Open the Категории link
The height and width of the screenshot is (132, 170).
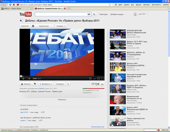[103, 14]
